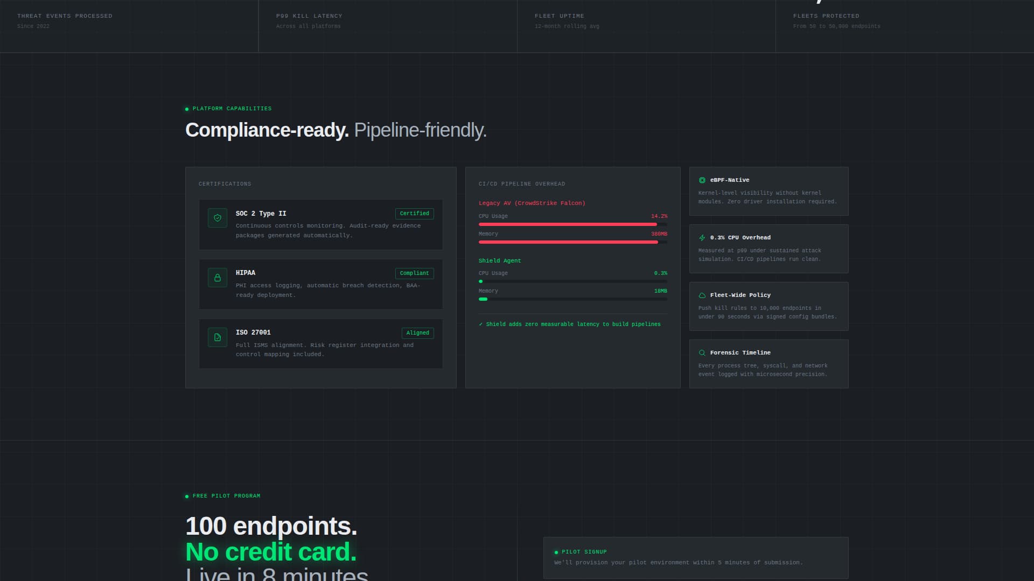The image size is (1034, 581).
Task: Click the SOC 2 Type II shield icon
Action: (x=218, y=218)
